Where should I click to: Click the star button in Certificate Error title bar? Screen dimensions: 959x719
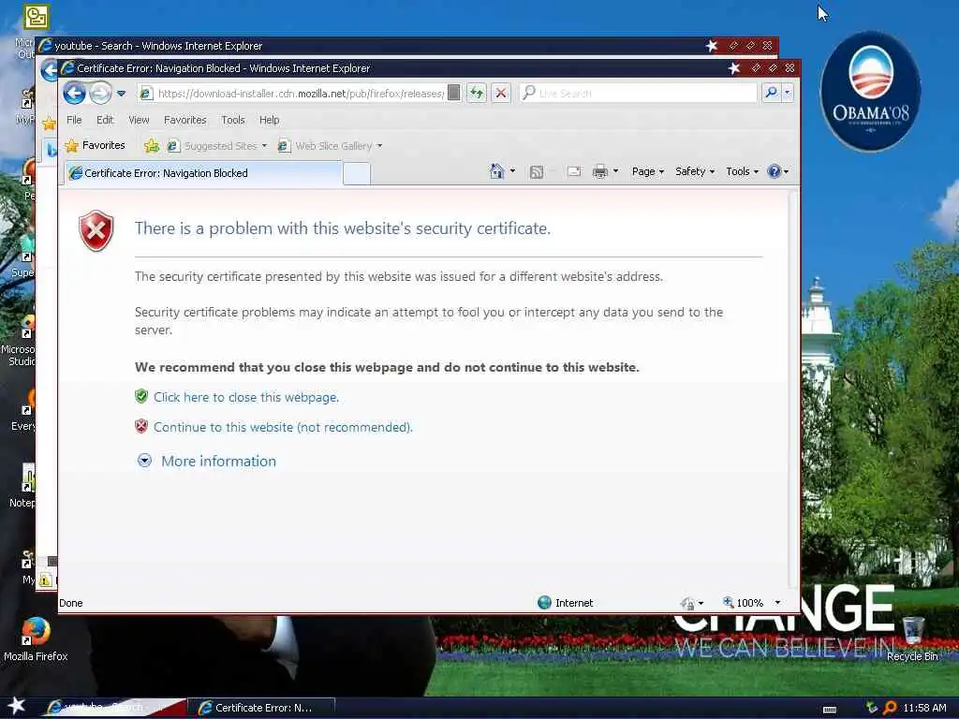(734, 68)
